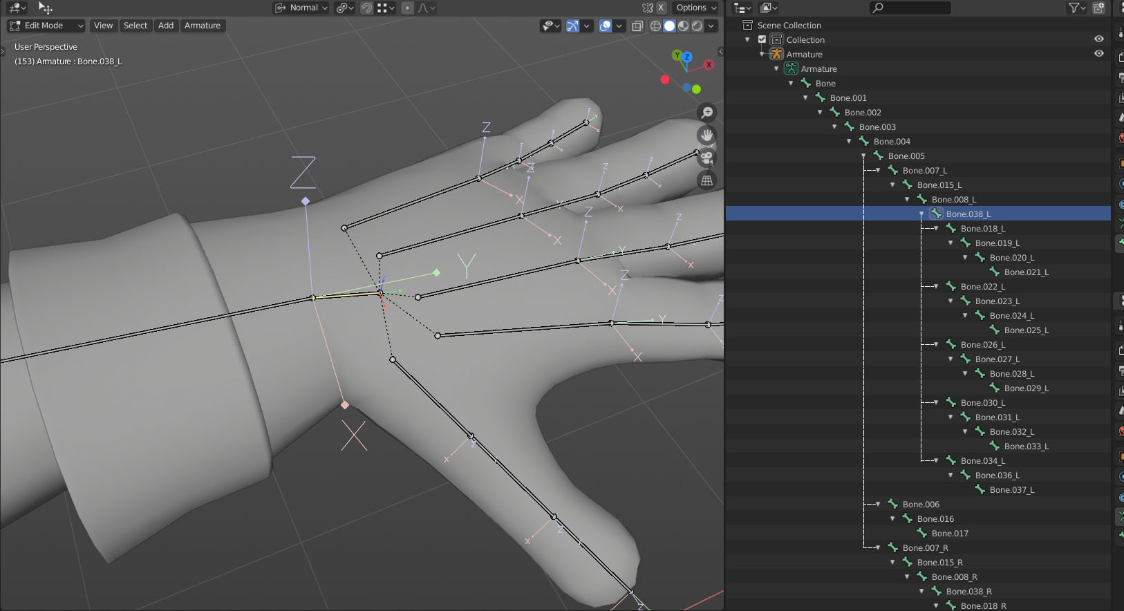Select solid viewport shading sphere

tap(669, 26)
